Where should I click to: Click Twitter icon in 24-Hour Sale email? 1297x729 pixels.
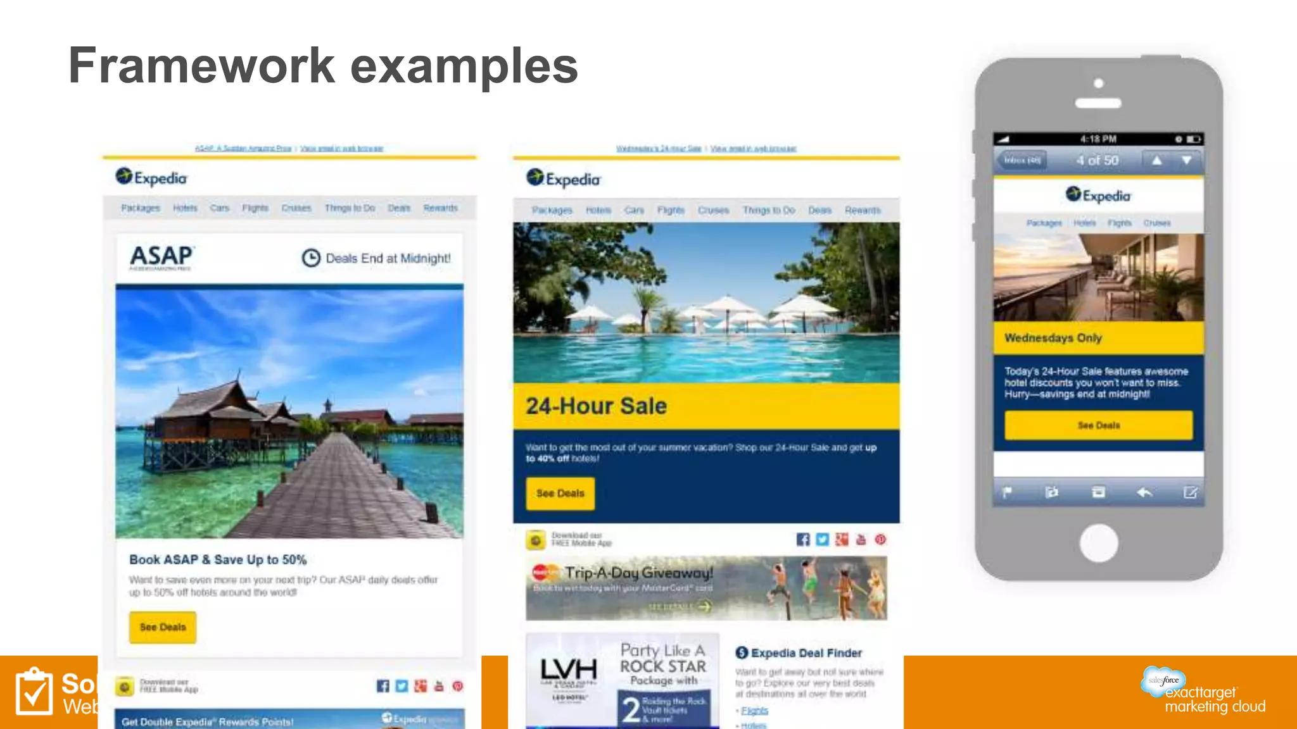(x=823, y=539)
